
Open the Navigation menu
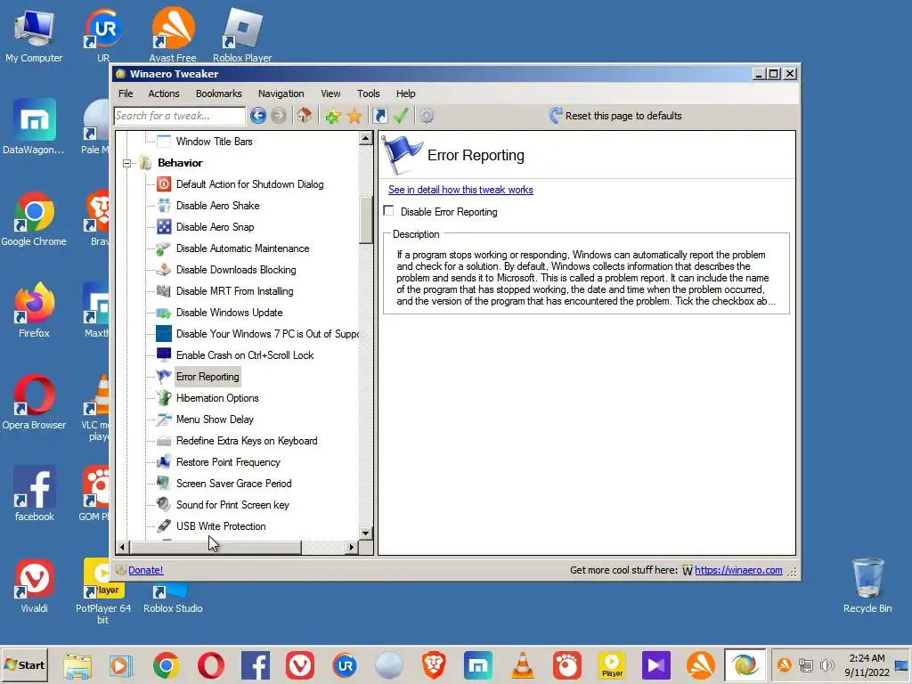[281, 94]
